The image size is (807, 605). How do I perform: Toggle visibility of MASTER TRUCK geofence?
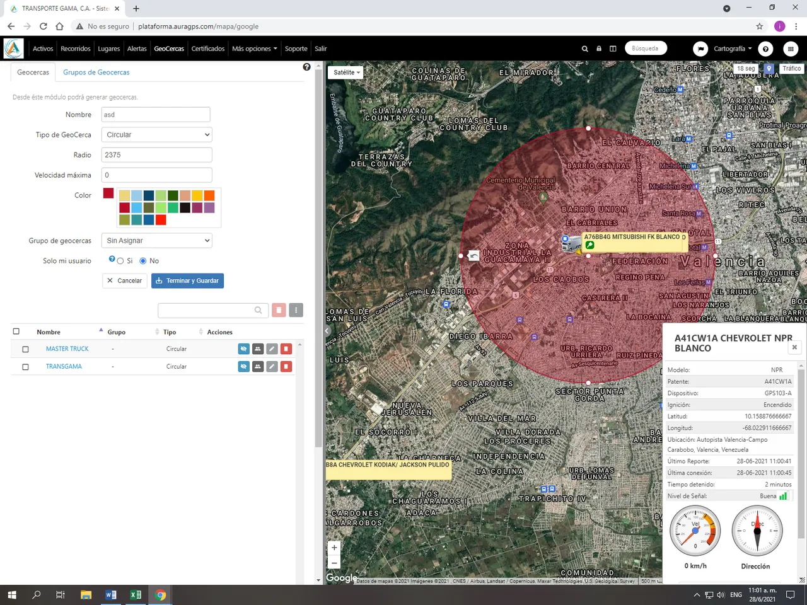pyautogui.click(x=244, y=349)
